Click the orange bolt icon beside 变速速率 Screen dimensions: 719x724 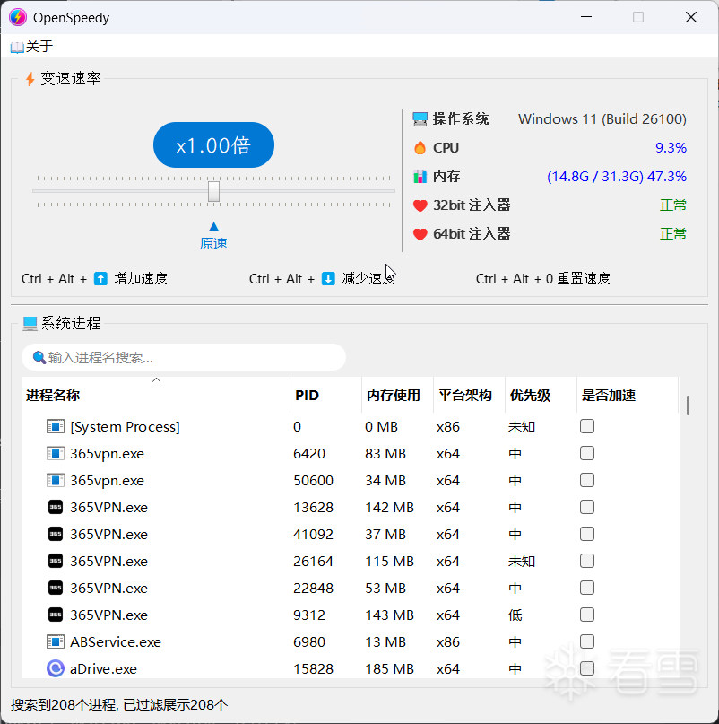[30, 78]
